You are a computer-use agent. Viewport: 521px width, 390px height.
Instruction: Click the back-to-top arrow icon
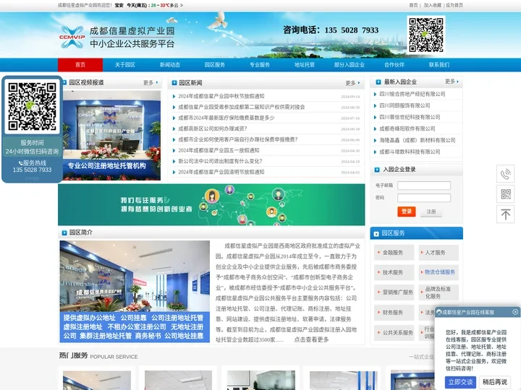tap(505, 214)
